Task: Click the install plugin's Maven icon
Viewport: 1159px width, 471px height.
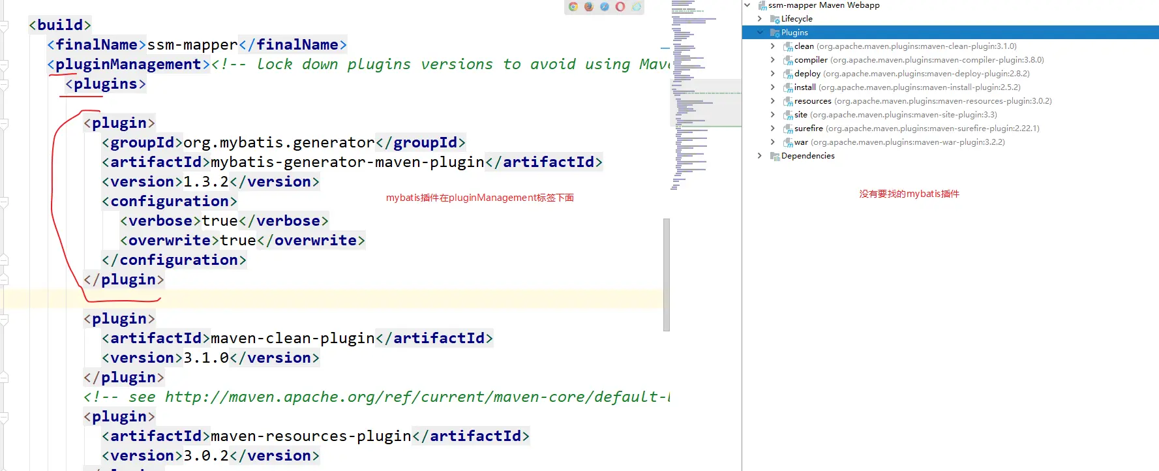Action: pyautogui.click(x=788, y=87)
